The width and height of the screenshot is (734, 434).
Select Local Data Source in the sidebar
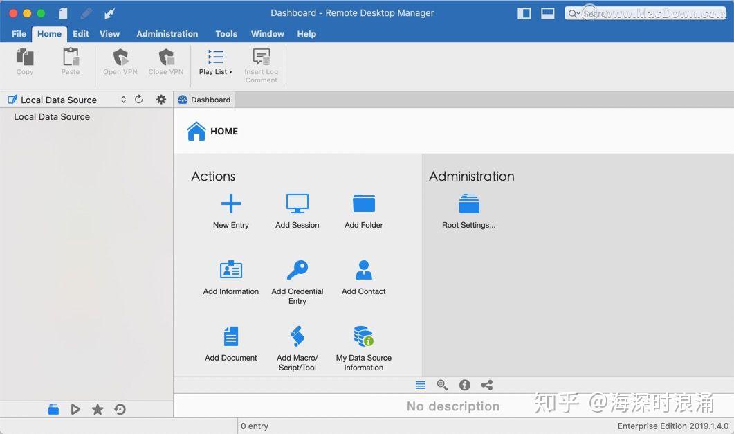click(x=51, y=116)
